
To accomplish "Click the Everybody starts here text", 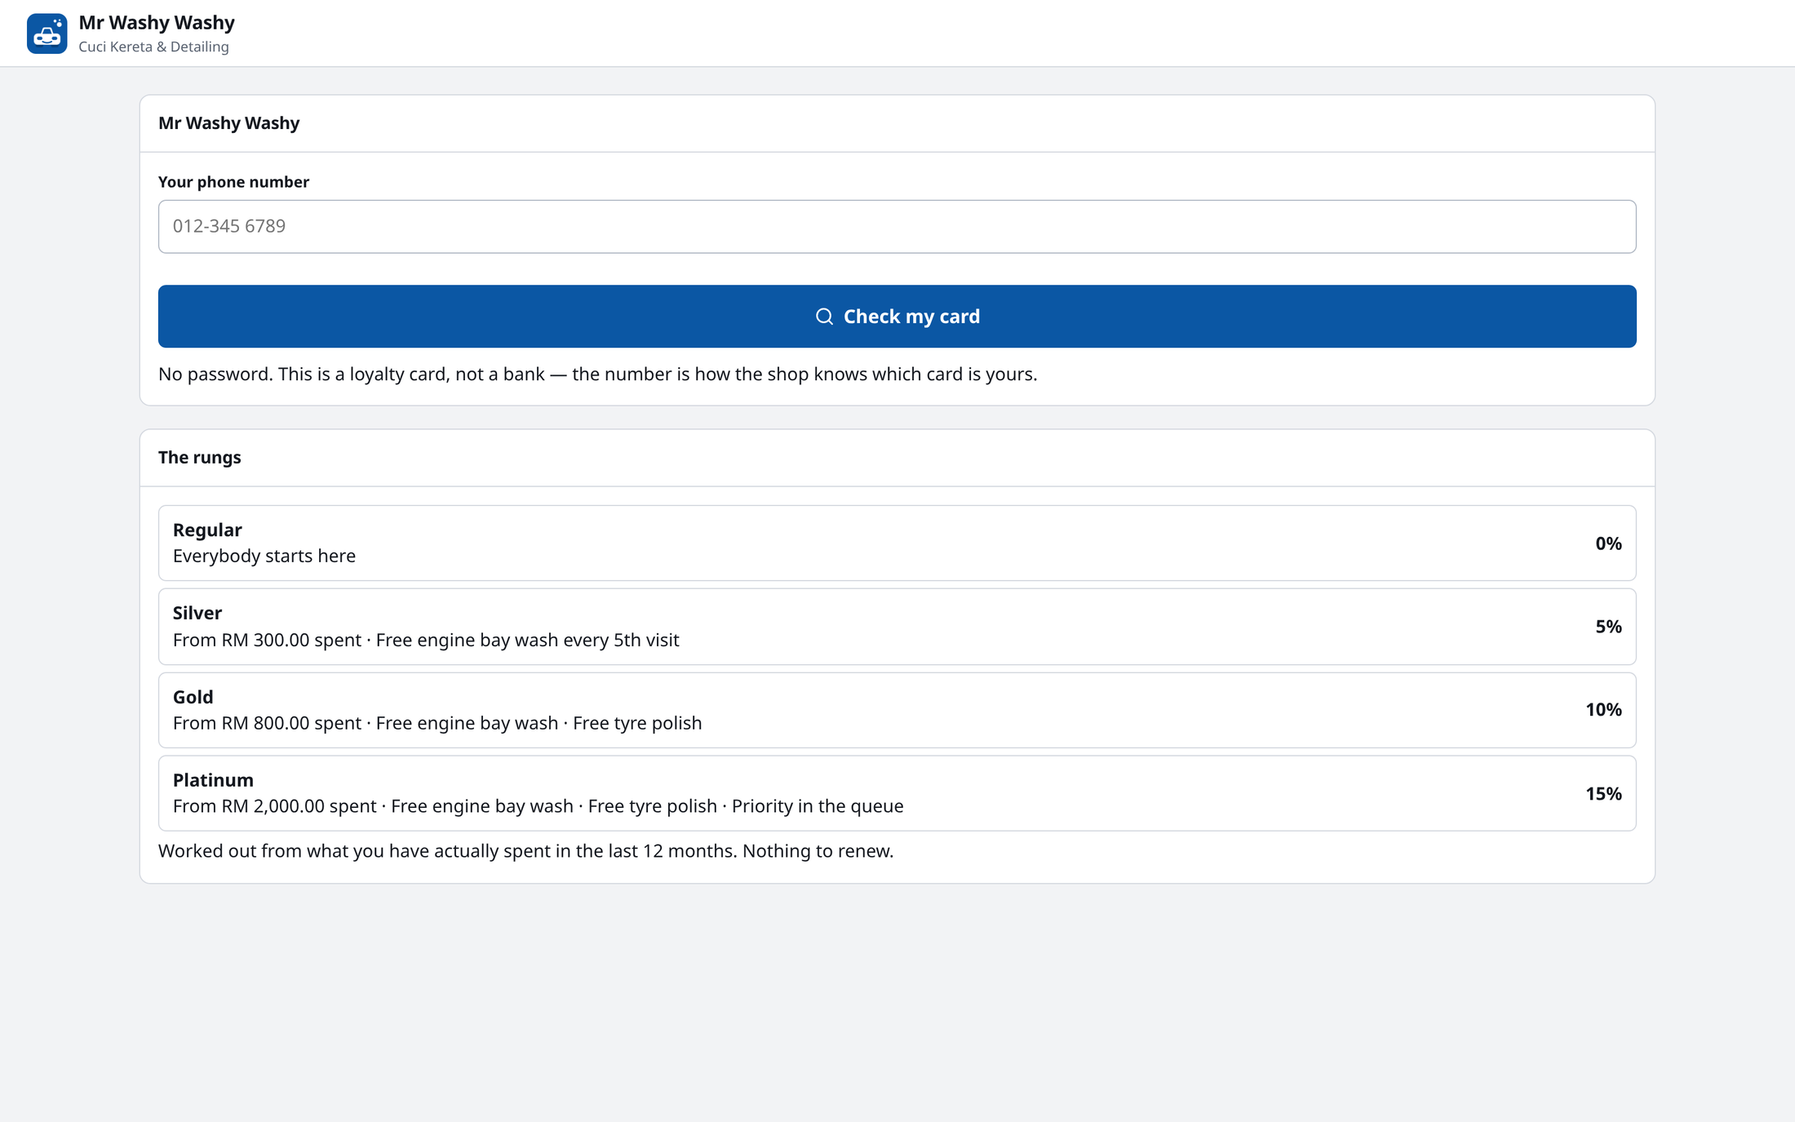I will click(264, 557).
